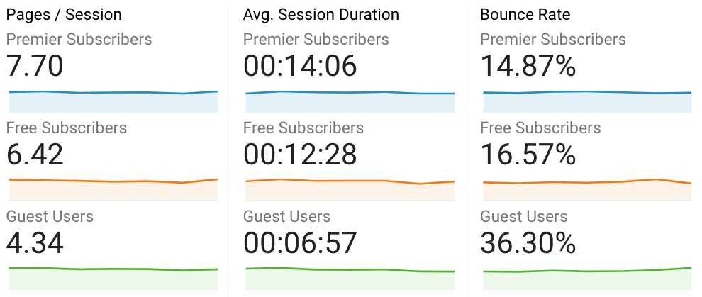The width and height of the screenshot is (702, 297).
Task: Click the 36.30% bounce rate value
Action: [x=528, y=242]
